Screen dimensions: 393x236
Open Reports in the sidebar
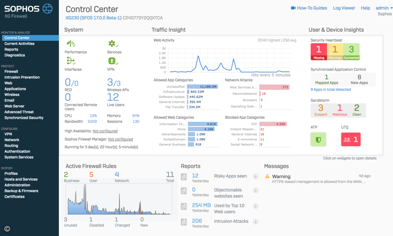pos(11,49)
